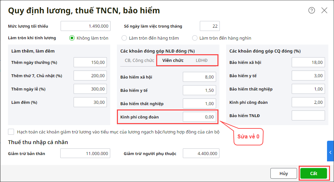Select 'Không làm tròn' radio option
Screen dimensions: 334x182
coord(72,38)
